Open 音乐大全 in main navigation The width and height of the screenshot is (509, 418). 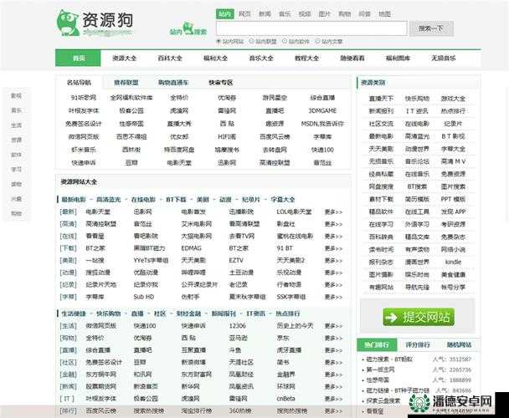coord(261,59)
